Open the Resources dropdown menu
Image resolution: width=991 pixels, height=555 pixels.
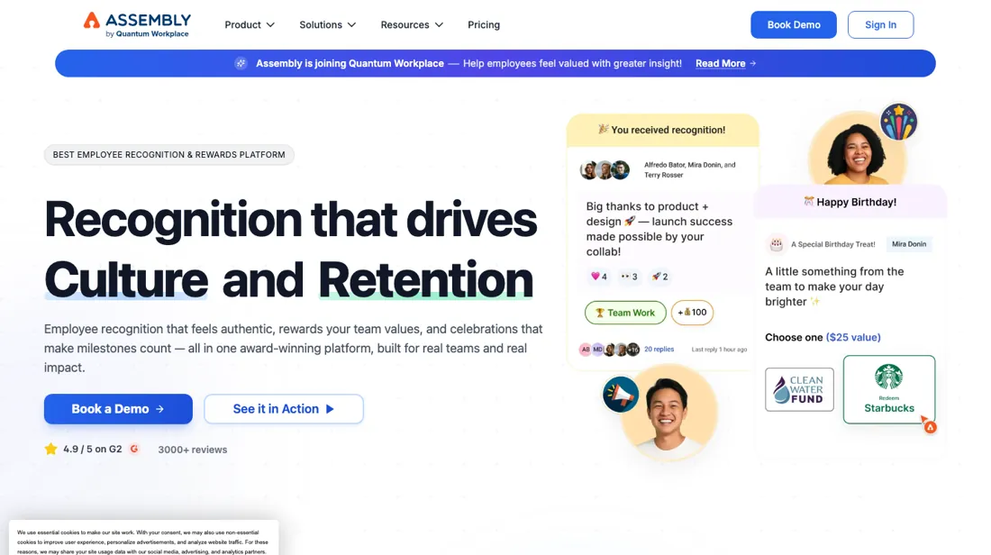(412, 24)
